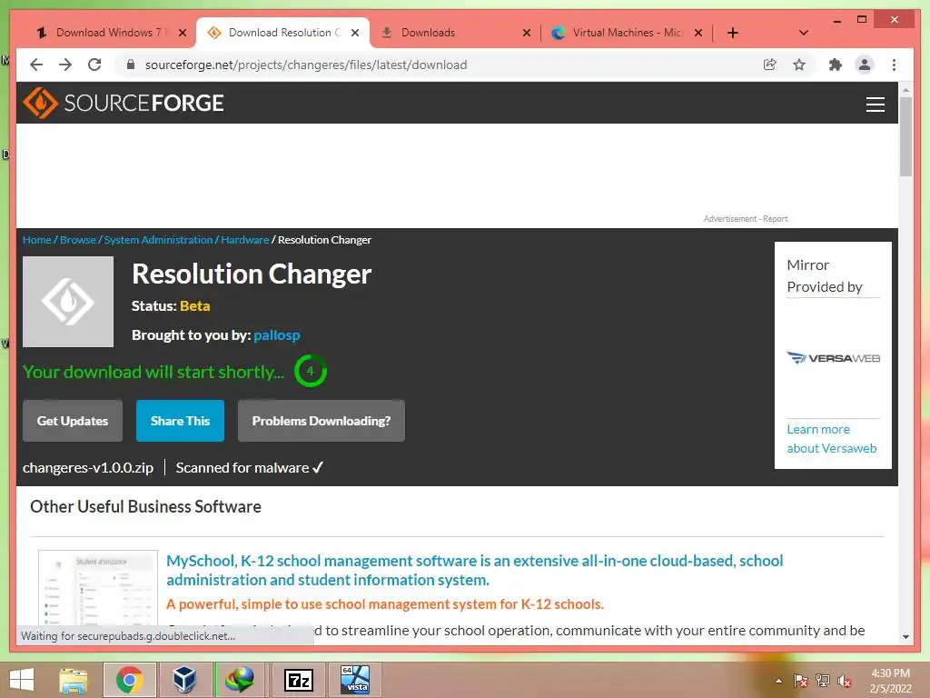Image resolution: width=930 pixels, height=698 pixels.
Task: Reload the SourceForge page
Action: click(x=94, y=65)
